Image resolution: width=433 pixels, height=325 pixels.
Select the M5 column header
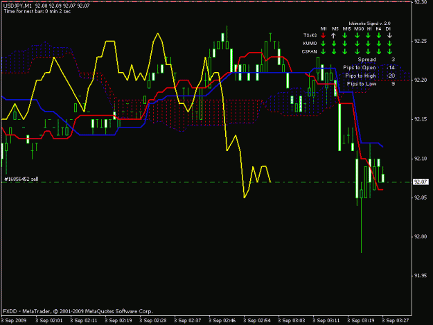pyautogui.click(x=335, y=28)
